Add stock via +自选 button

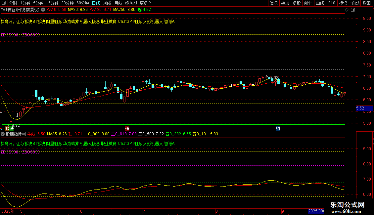pos(355,3)
